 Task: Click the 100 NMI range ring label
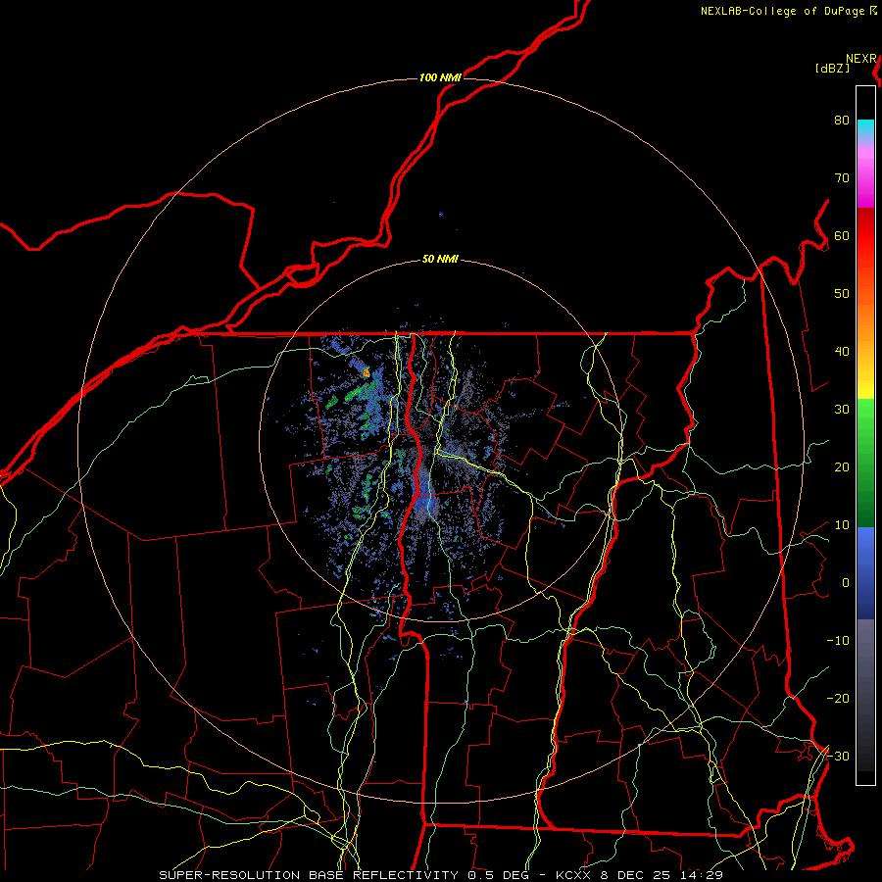pos(440,77)
